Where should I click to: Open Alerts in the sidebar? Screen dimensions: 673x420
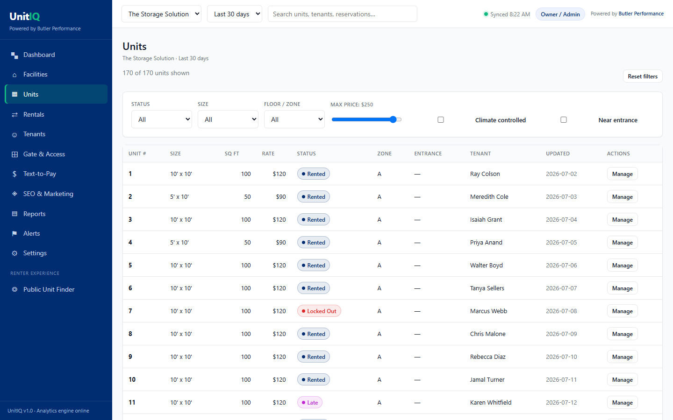(56, 233)
